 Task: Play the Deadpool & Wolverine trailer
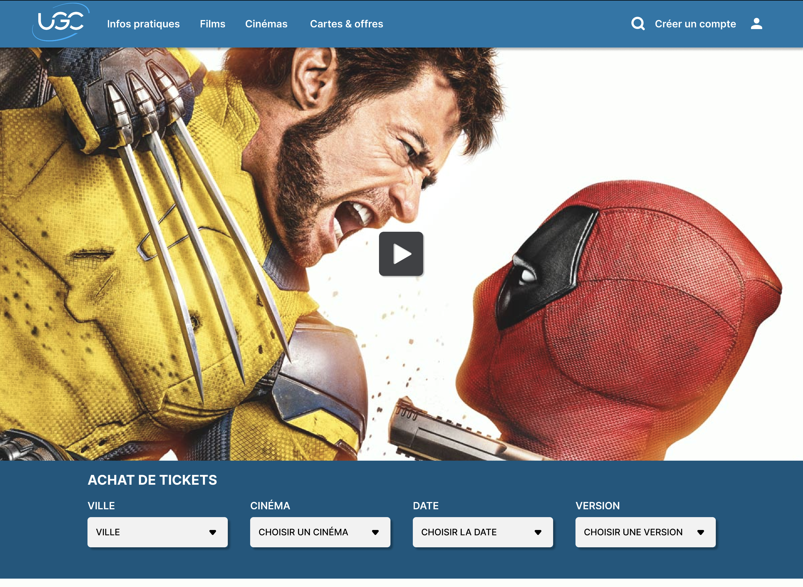point(401,254)
